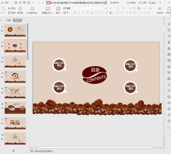The width and height of the screenshot is (171, 154).
Task: Select slide 1 thumbnail
Action: pos(15,30)
